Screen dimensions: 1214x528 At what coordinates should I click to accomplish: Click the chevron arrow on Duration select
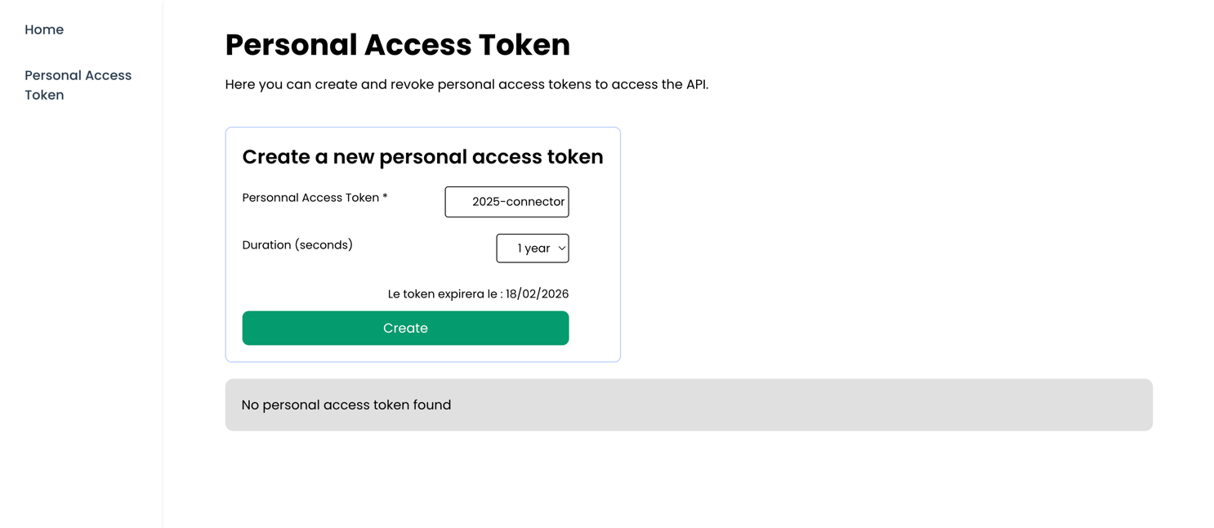[x=562, y=248]
